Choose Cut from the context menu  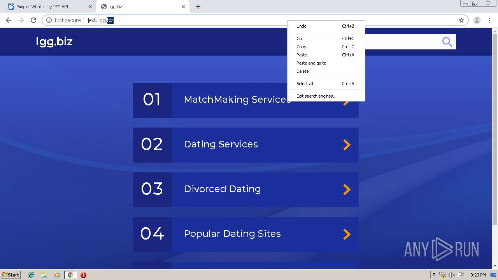pos(326,38)
